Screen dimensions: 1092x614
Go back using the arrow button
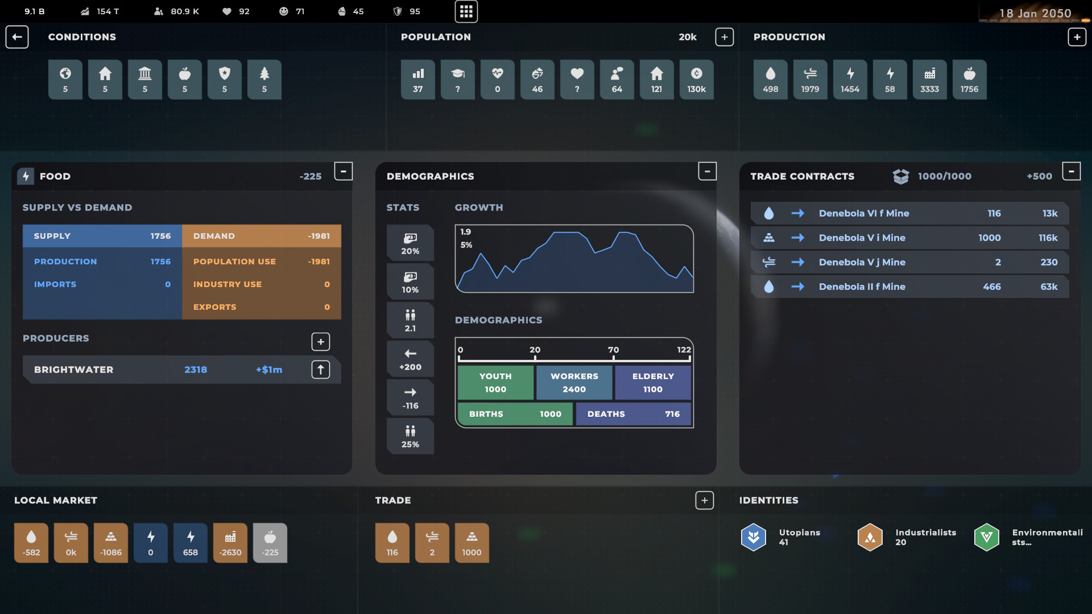click(x=17, y=36)
